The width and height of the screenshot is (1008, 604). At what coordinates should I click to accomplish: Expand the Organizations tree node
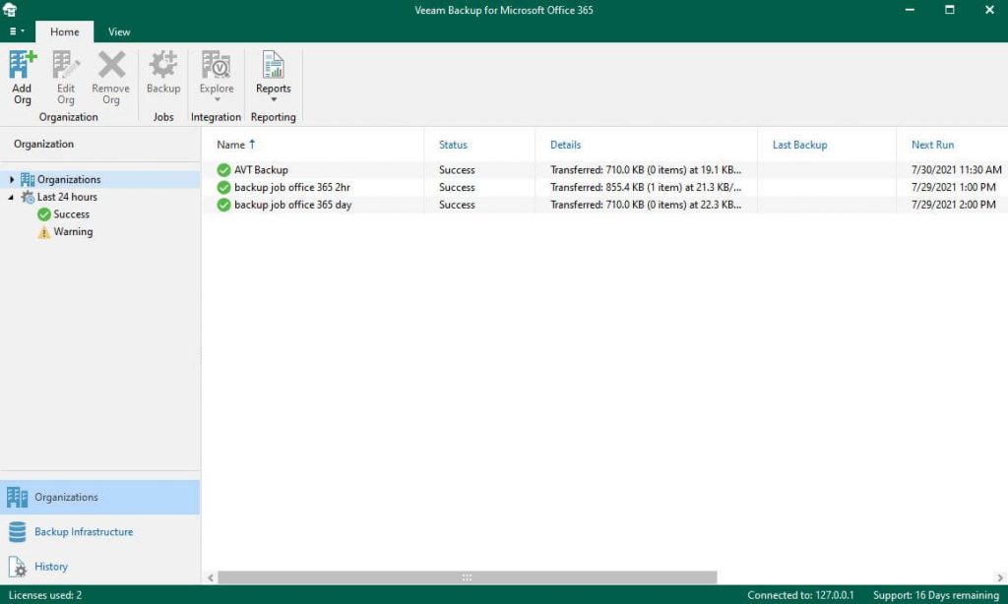(11, 179)
